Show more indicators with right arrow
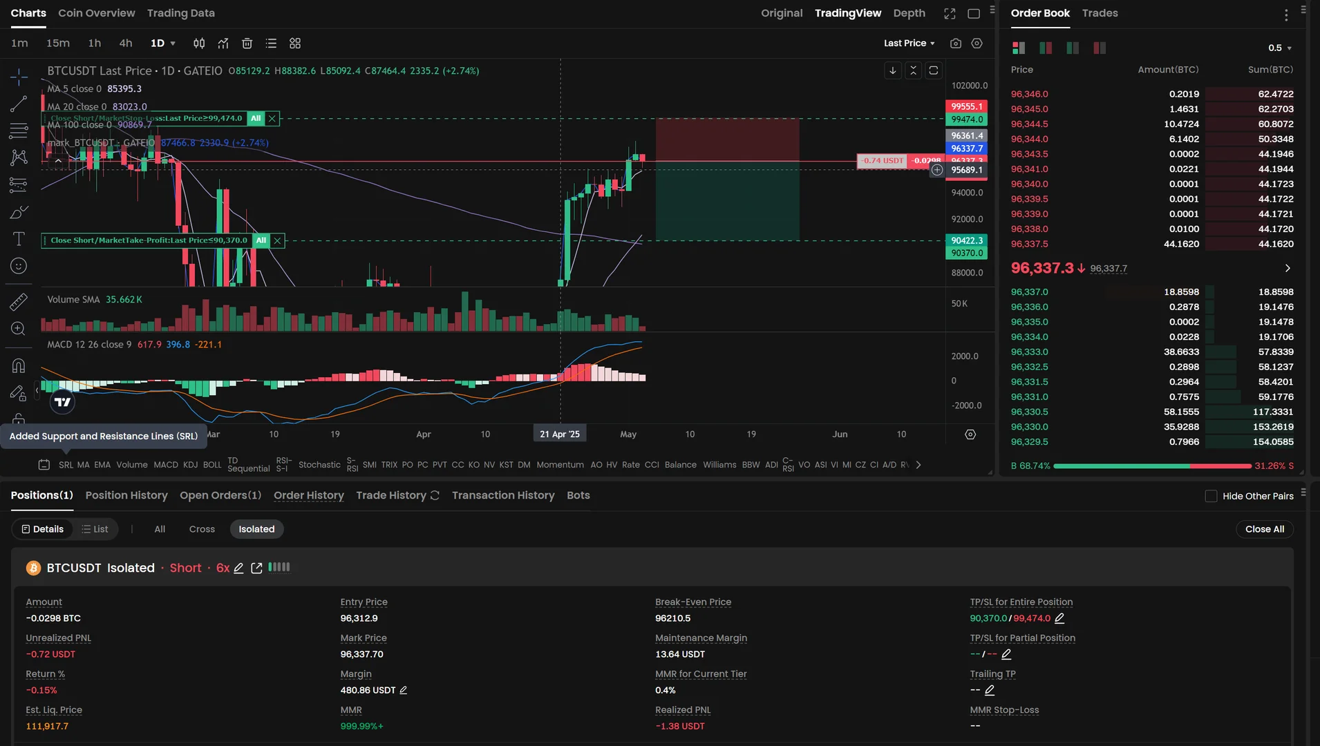 tap(918, 466)
